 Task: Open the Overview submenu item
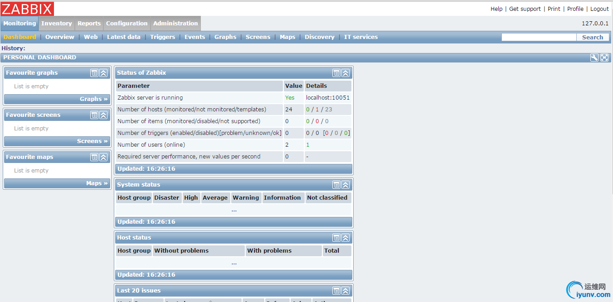[x=60, y=37]
